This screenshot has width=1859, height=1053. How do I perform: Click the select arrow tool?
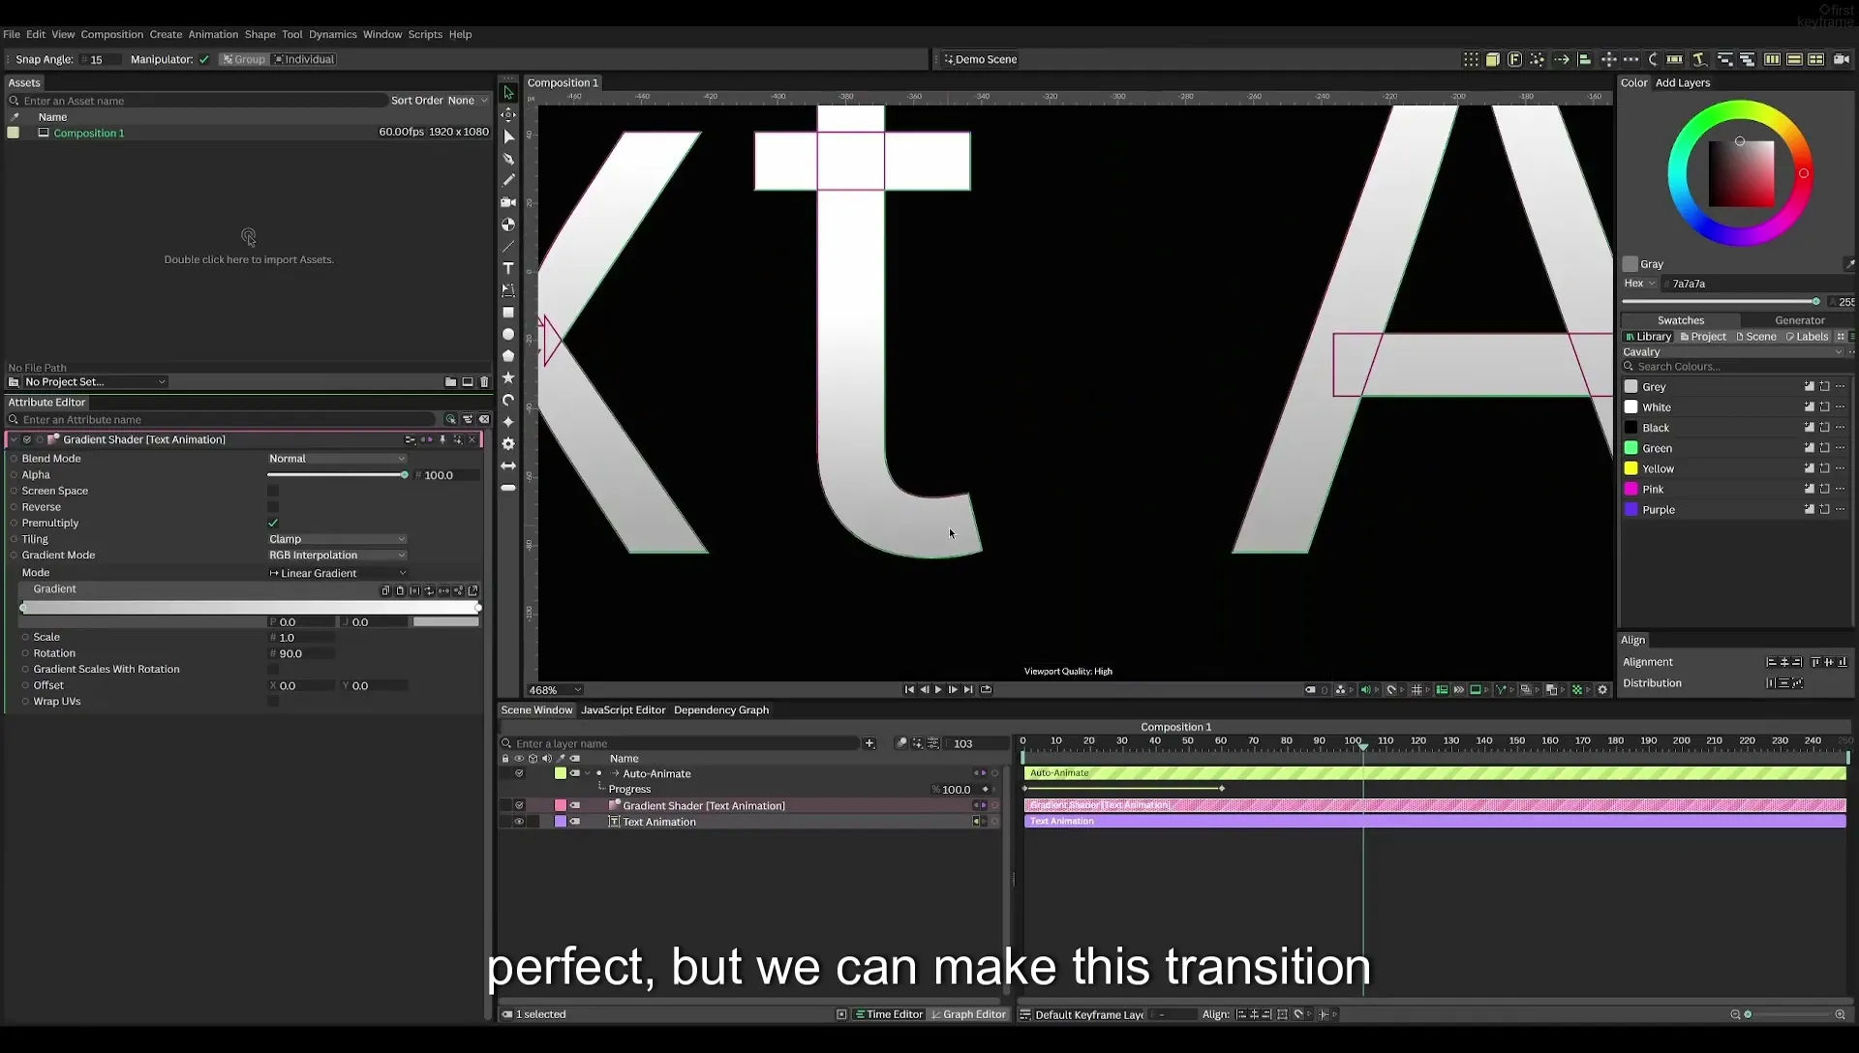pyautogui.click(x=508, y=93)
